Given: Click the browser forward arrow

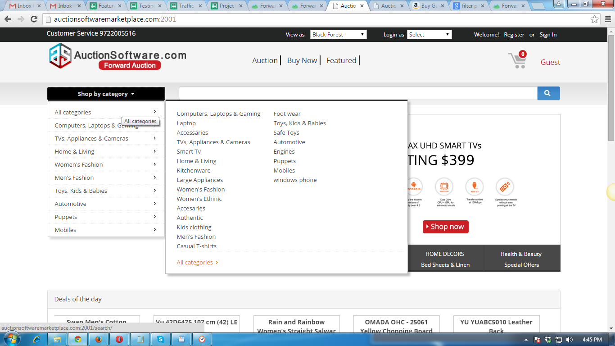Looking at the screenshot, I should pyautogui.click(x=21, y=19).
